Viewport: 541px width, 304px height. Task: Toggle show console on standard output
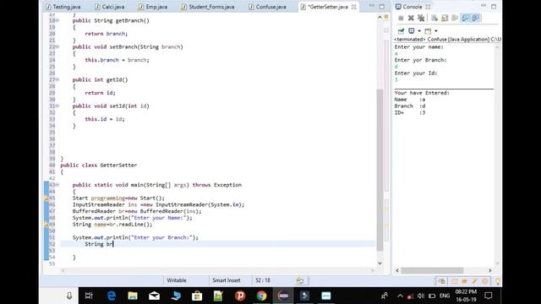[466, 18]
